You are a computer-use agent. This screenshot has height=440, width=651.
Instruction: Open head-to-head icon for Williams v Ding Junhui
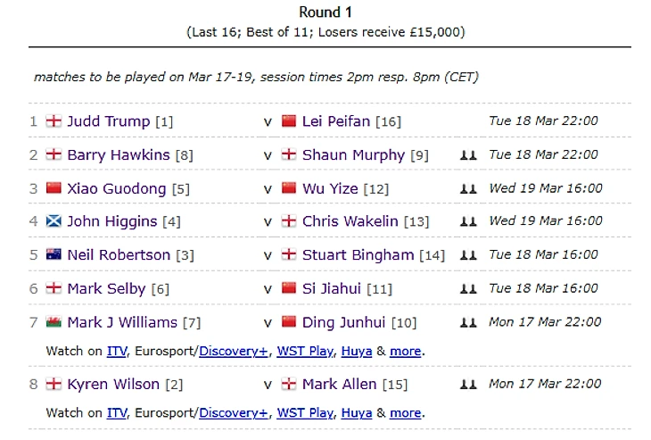468,322
